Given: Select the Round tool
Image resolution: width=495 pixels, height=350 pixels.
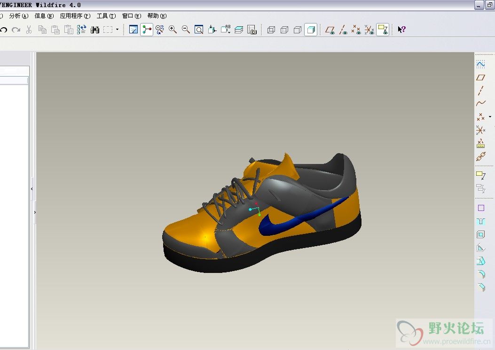Looking at the screenshot, I should tap(481, 274).
